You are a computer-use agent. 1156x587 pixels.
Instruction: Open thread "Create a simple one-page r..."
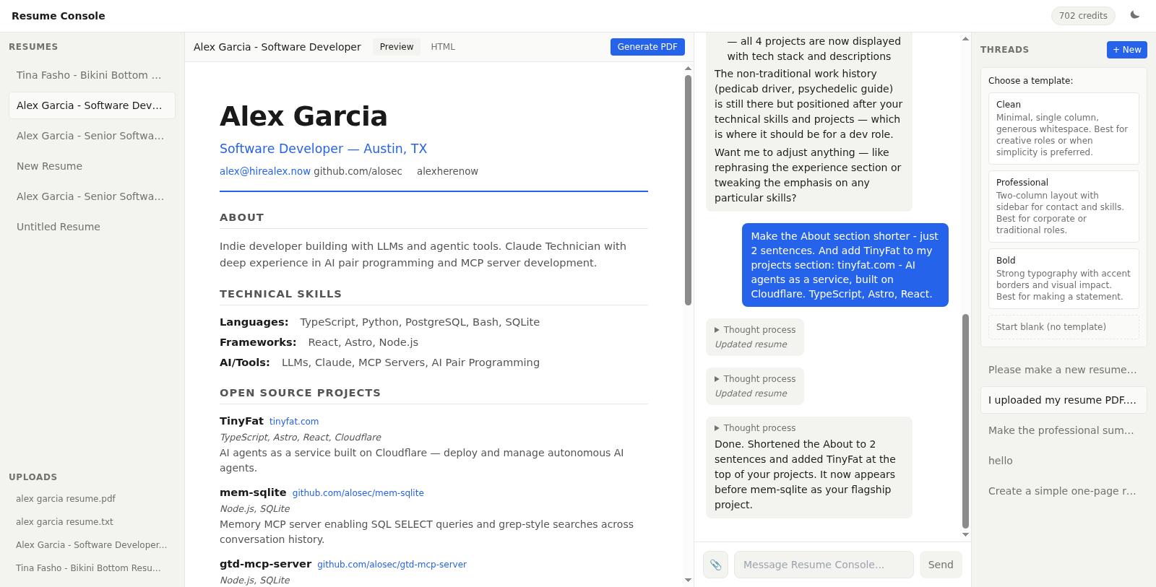pos(1064,491)
